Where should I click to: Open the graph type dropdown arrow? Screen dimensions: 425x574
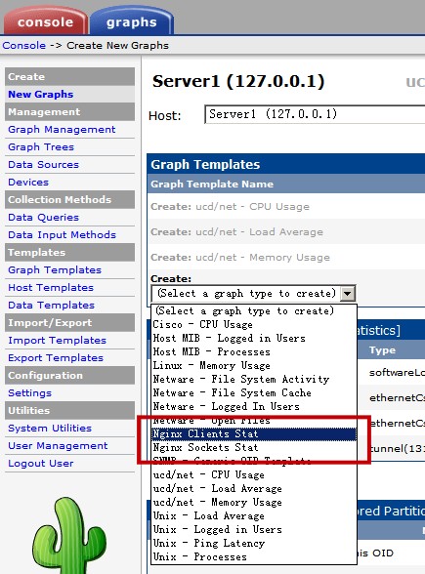348,294
